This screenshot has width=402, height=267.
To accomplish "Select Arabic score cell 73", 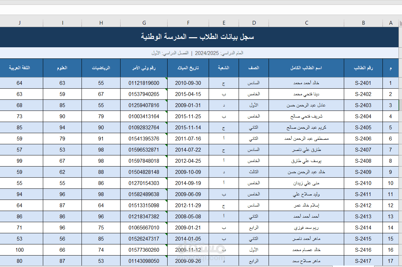I will coord(22,116).
